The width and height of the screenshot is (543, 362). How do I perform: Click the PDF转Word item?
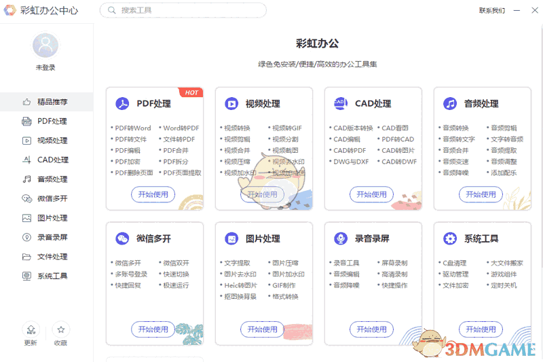tap(133, 128)
